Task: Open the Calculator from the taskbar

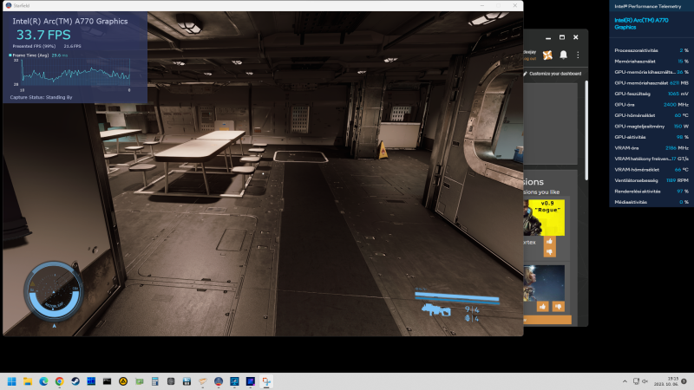Action: coord(155,381)
